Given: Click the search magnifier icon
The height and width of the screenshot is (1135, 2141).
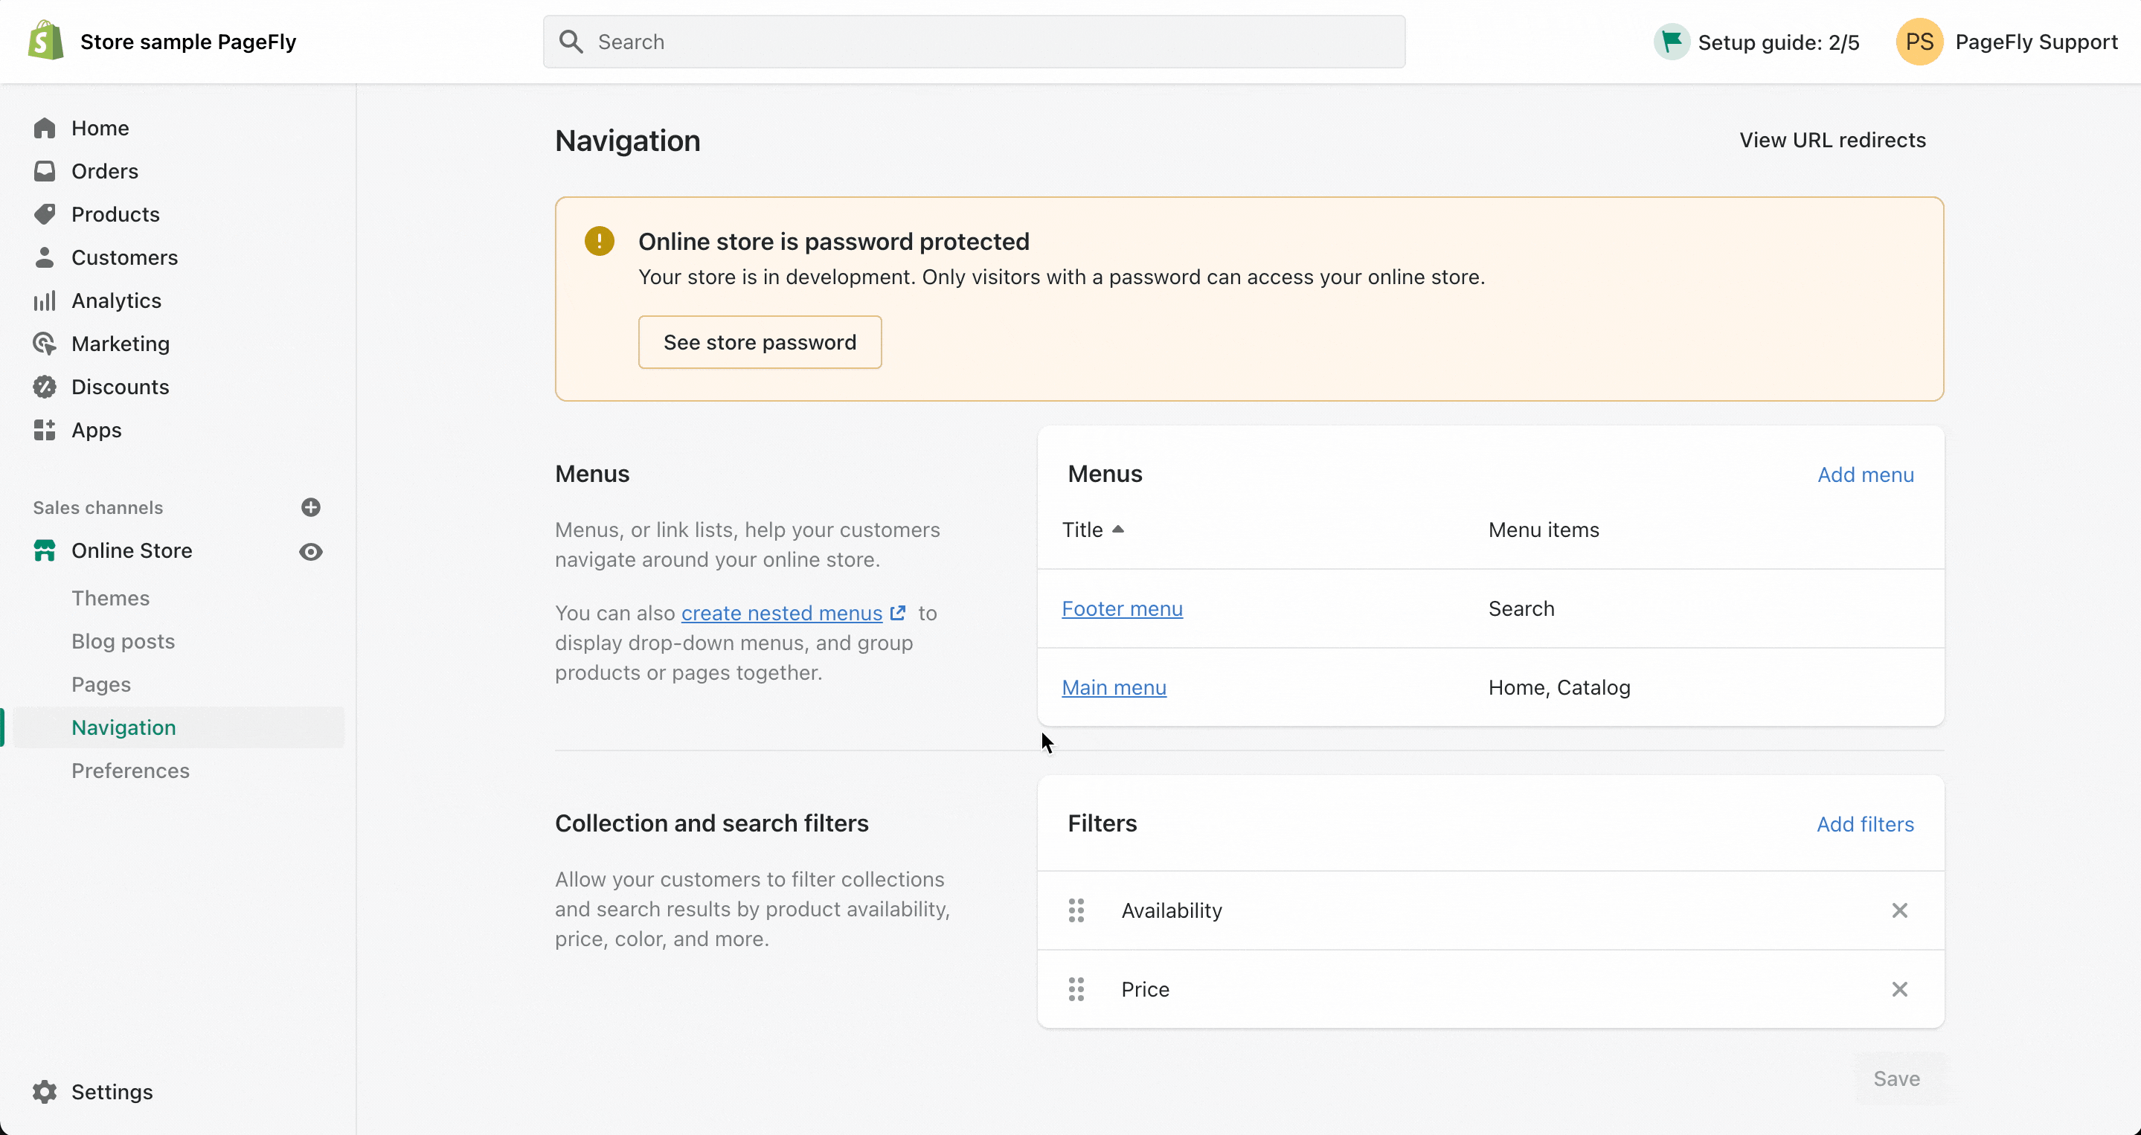Looking at the screenshot, I should coord(571,42).
